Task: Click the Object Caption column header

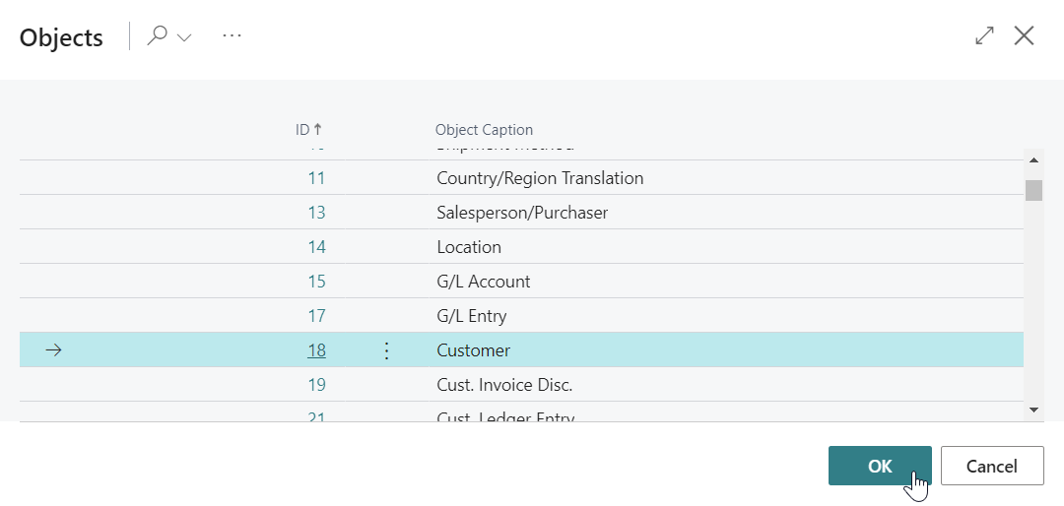Action: coord(484,130)
